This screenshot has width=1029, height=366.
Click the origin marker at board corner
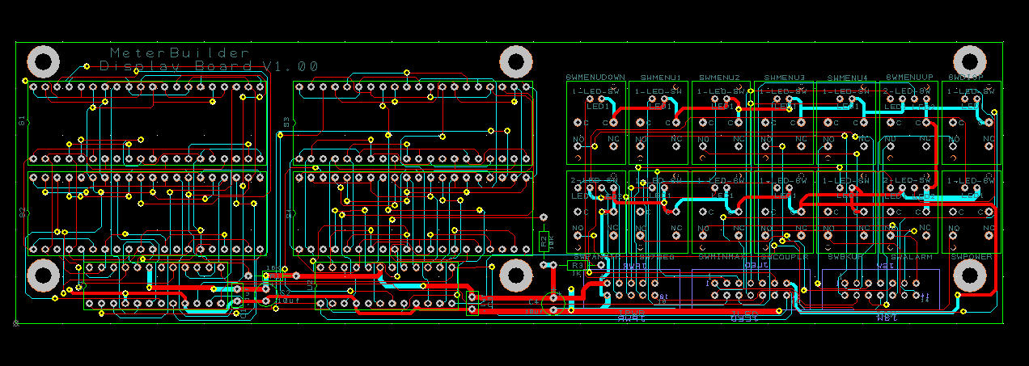16,322
